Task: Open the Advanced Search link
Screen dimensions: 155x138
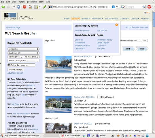Action: pyautogui.click(x=16, y=73)
